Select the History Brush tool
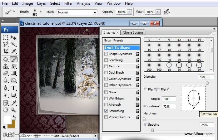 [x=13, y=66]
